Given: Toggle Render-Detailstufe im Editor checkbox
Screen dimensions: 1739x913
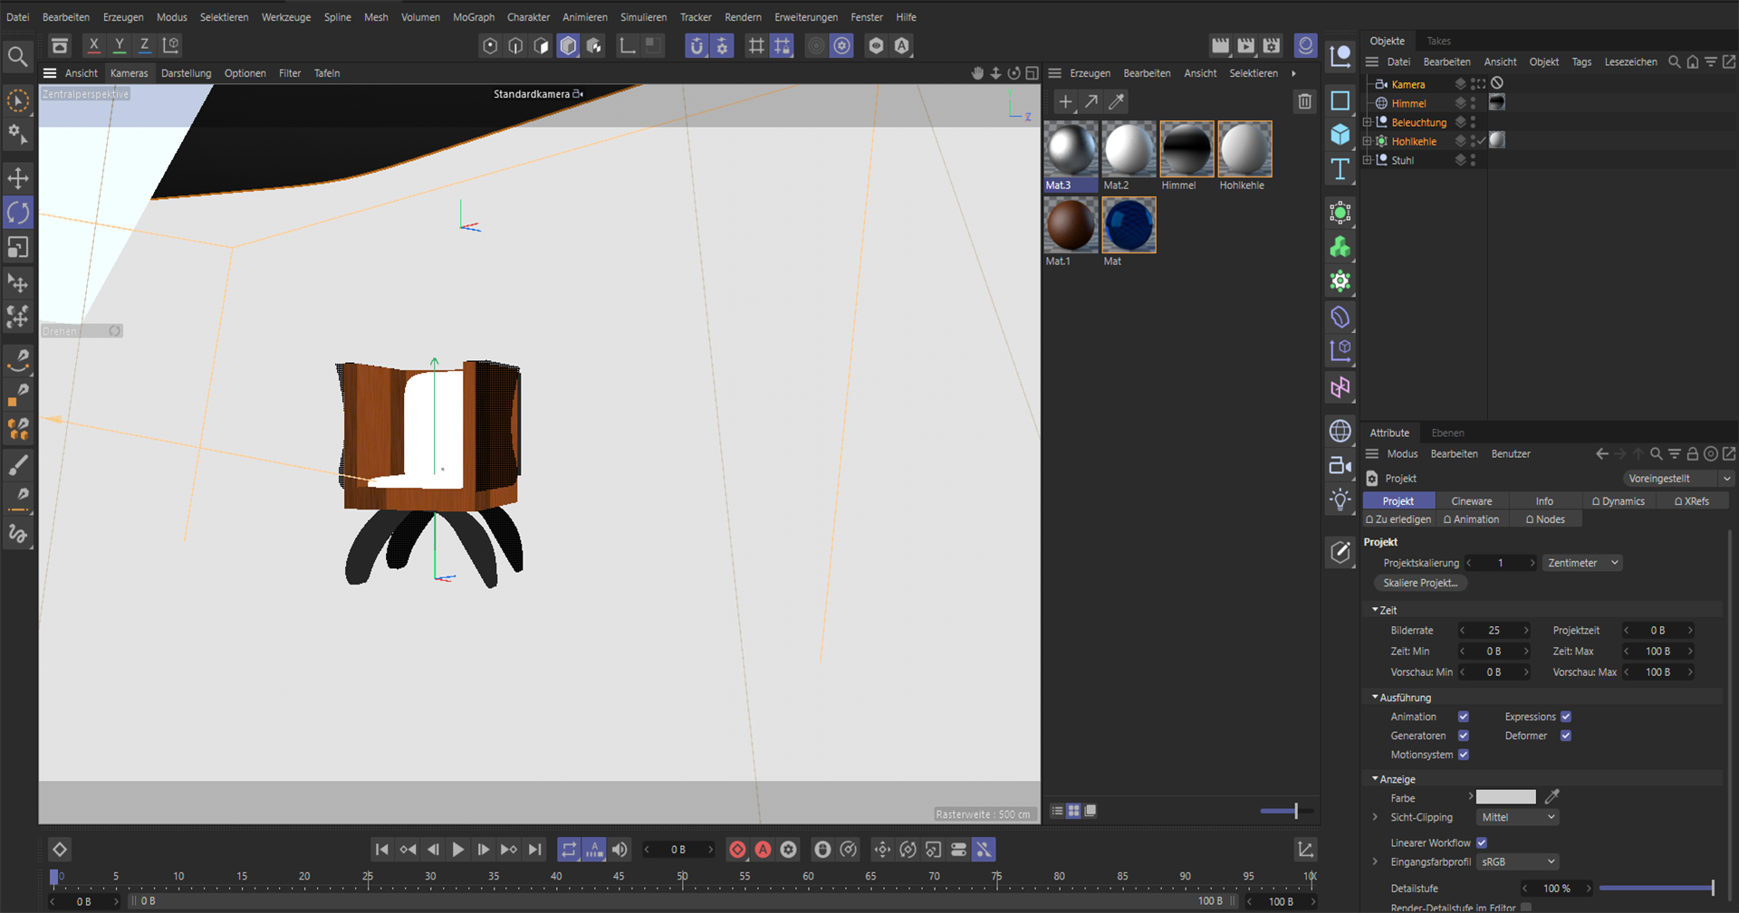Looking at the screenshot, I should (1526, 908).
